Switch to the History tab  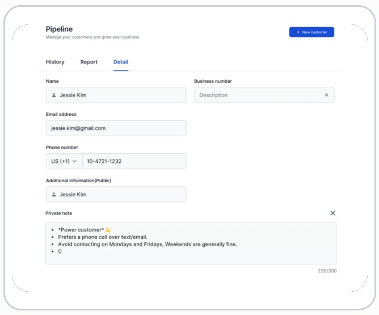55,62
